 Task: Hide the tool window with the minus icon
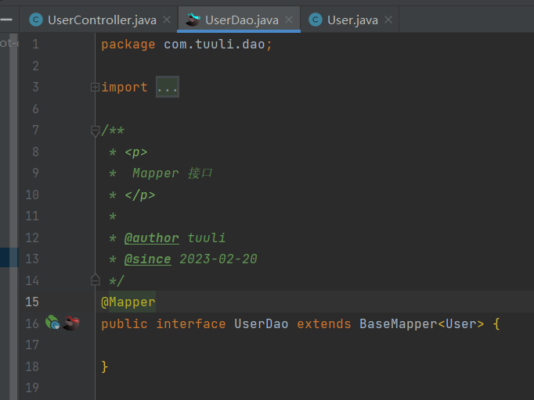[6, 20]
